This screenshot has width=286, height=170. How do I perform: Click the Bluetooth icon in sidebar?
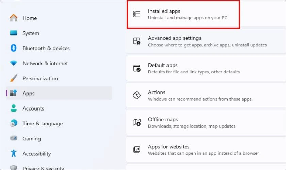14,48
